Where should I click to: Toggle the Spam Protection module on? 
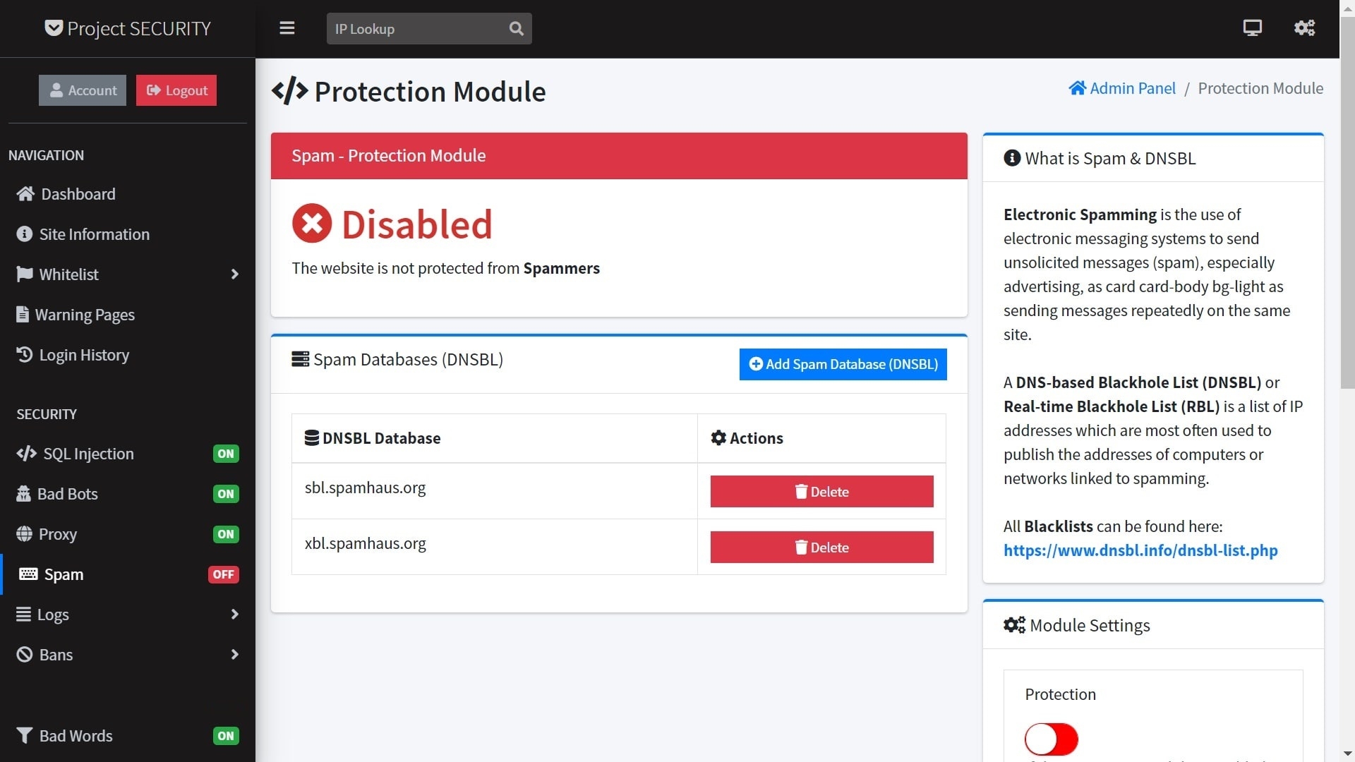pyautogui.click(x=1051, y=738)
